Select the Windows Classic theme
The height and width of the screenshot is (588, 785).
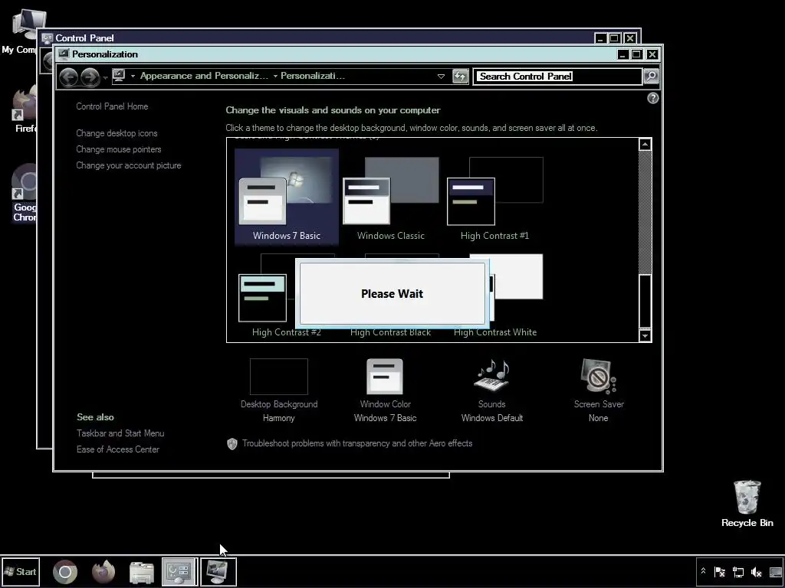(390, 197)
